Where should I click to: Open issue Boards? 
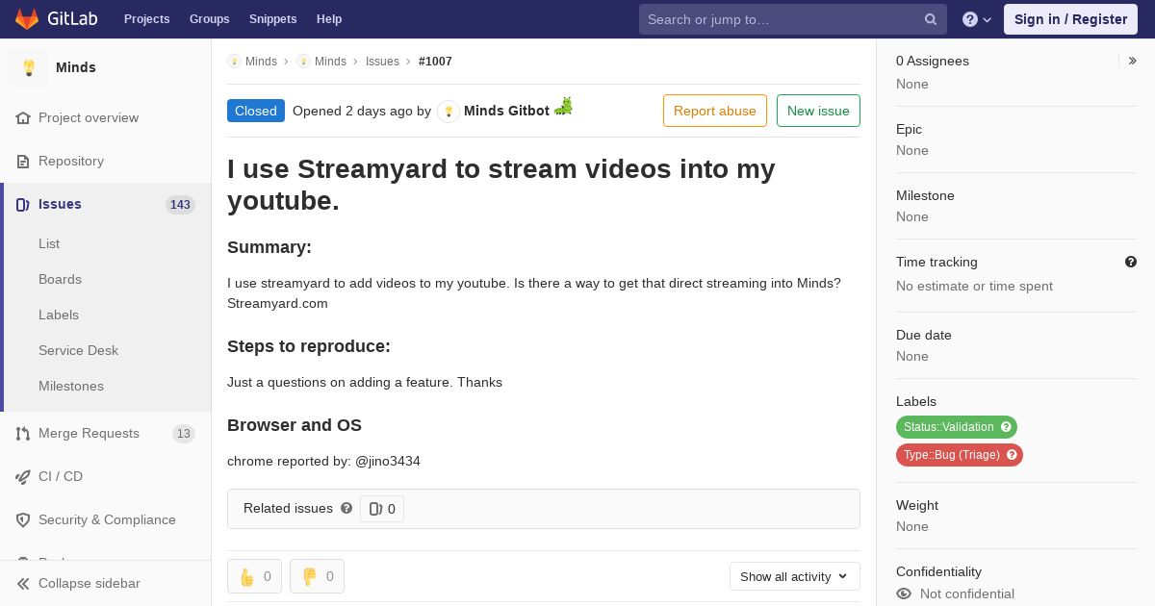coord(60,279)
